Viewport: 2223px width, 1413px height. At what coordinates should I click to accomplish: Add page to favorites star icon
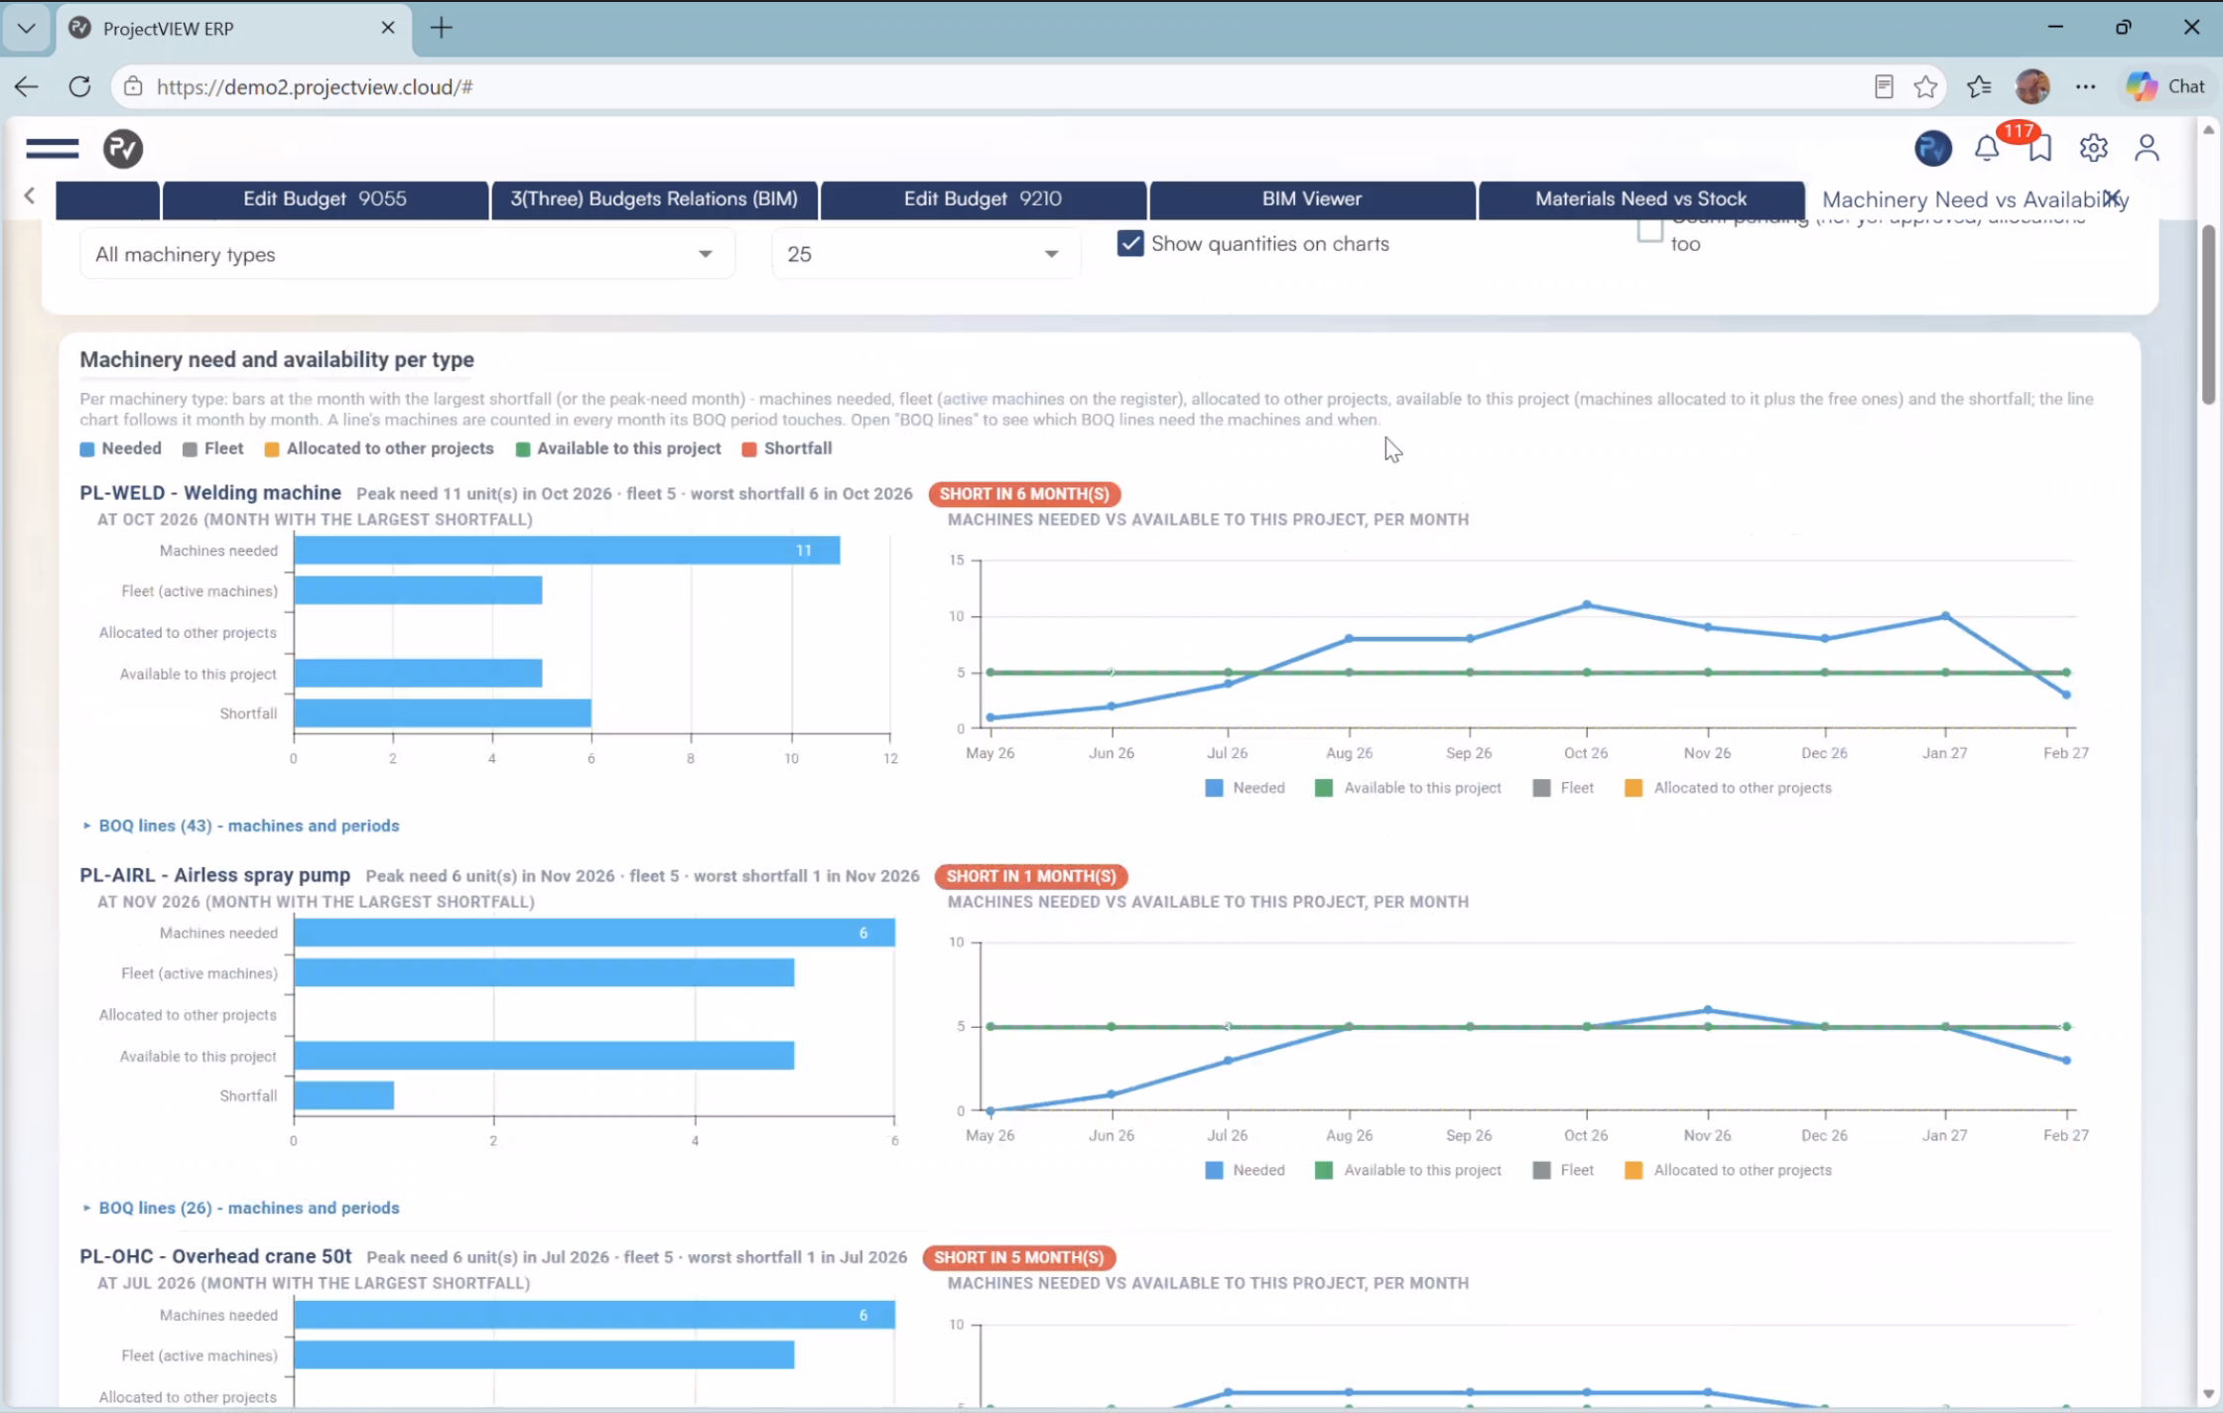coord(1926,87)
